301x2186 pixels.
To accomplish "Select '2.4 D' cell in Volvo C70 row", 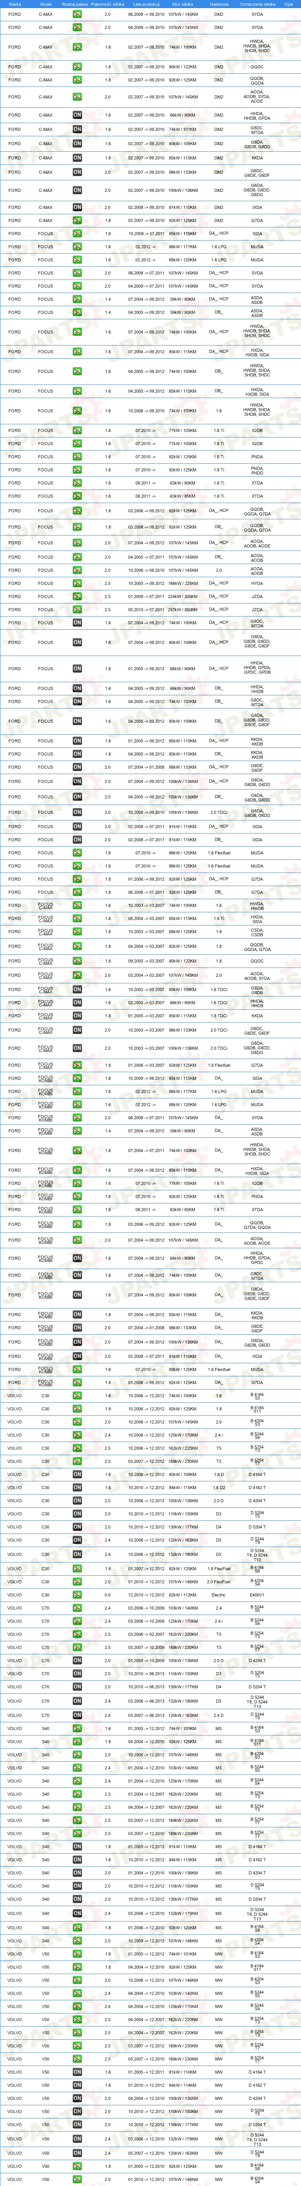I will click(219, 1716).
